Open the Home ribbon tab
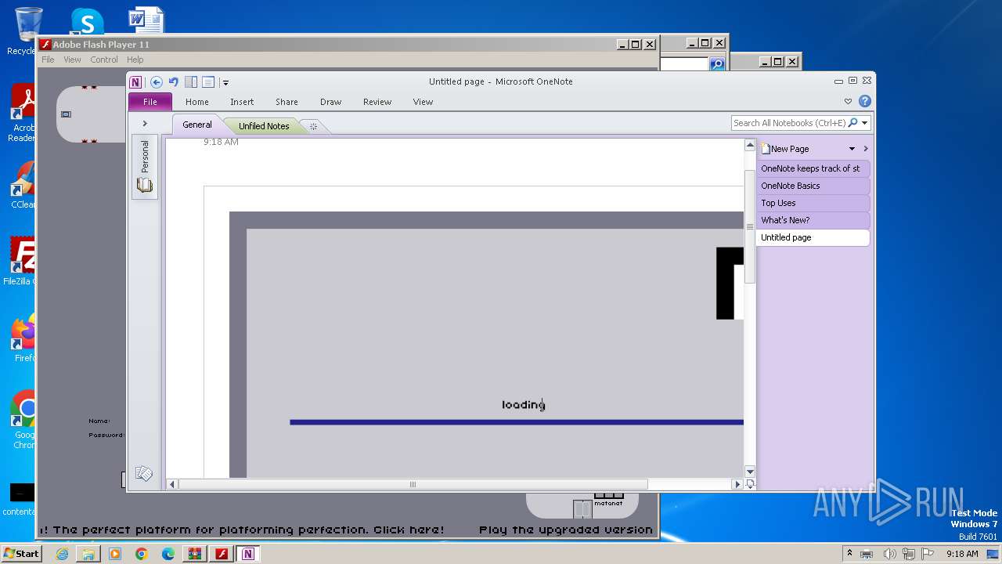Image resolution: width=1002 pixels, height=564 pixels. pos(197,102)
